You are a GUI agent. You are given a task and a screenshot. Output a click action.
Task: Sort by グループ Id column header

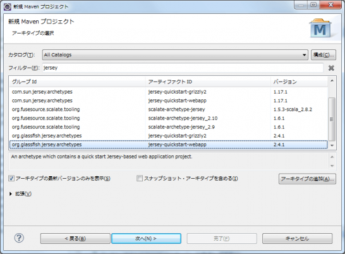click(77, 82)
